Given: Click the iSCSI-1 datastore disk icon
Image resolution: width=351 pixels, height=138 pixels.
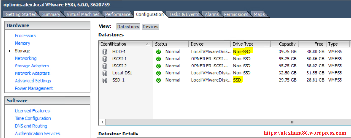Looking at the screenshot, I should [105, 59].
